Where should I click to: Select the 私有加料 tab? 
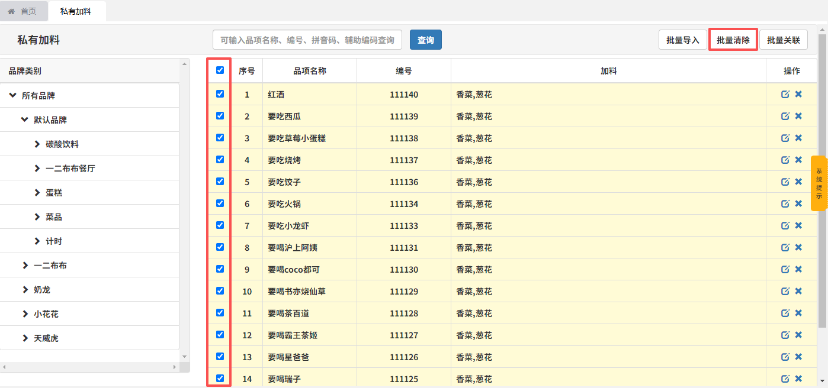pos(76,11)
